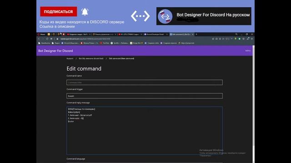Screen dimensions: 291x163
Task: Switch to the second YouTube GTA tab
Action: [130, 34]
